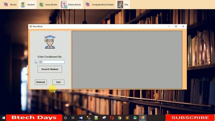
Task: Launch Google Chrome from taskbar
Action: pyautogui.click(x=120, y=118)
